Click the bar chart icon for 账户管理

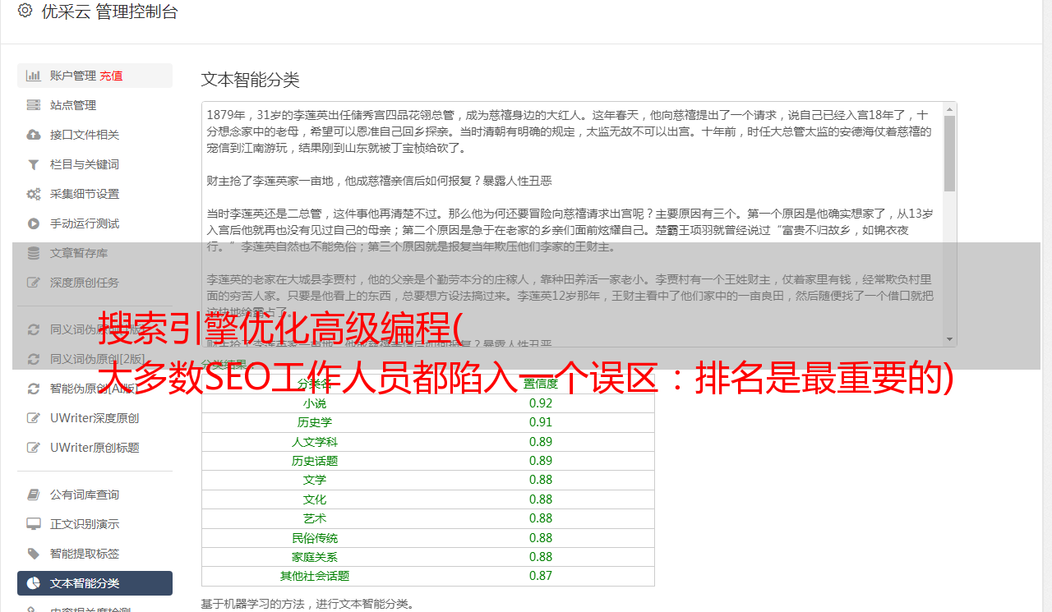click(34, 76)
